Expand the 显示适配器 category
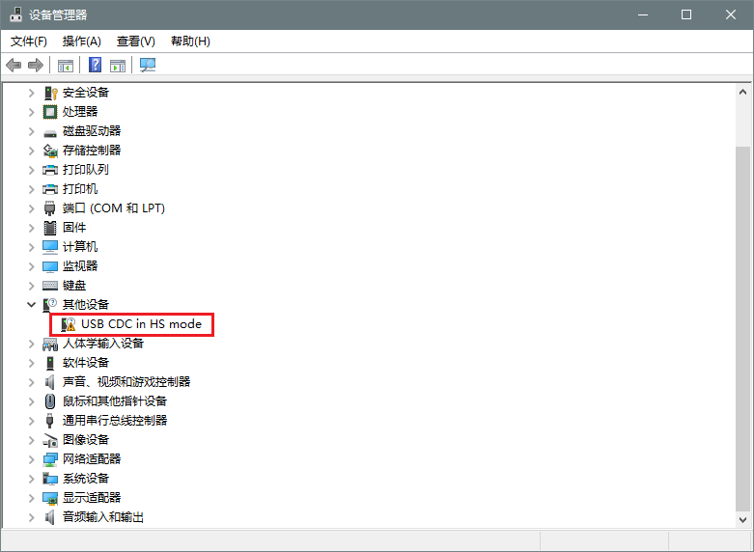754x552 pixels. [31, 498]
